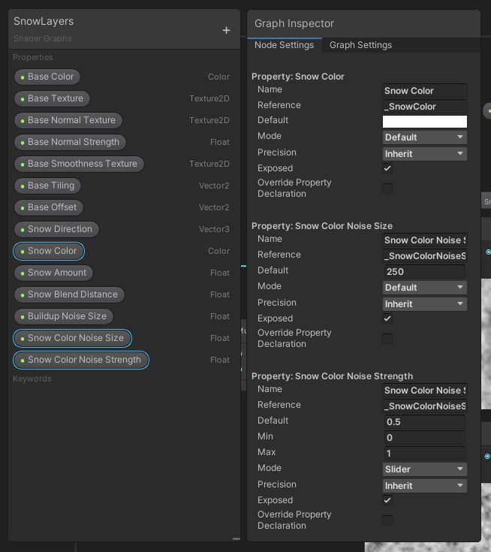Select the Snow Amount property pill

tap(53, 273)
